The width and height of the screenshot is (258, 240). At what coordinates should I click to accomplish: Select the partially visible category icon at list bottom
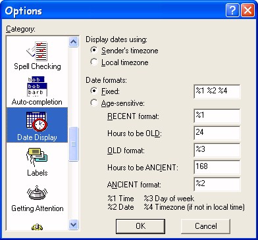coord(37,227)
